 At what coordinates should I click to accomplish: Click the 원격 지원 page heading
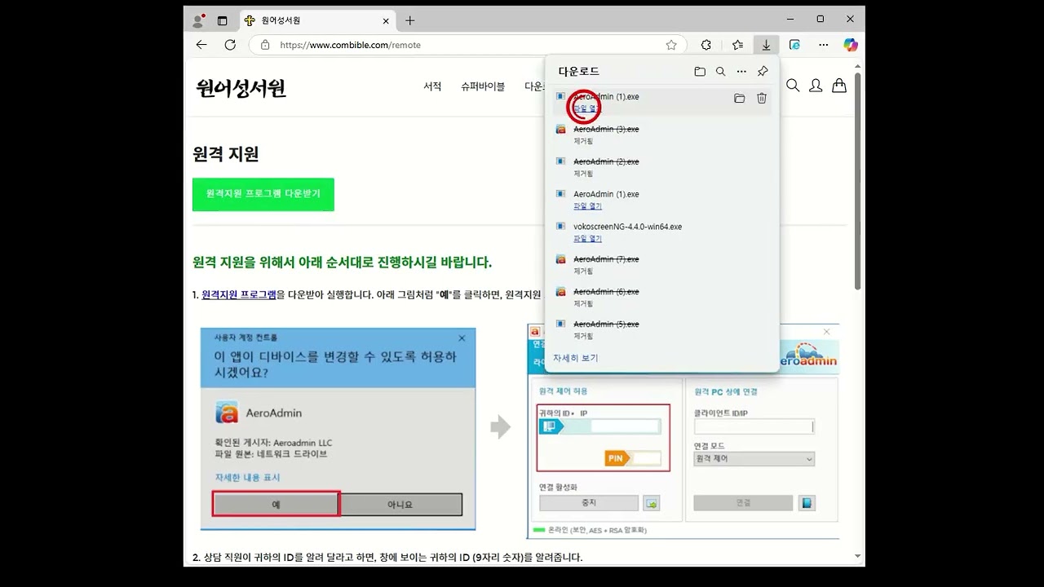(x=226, y=154)
